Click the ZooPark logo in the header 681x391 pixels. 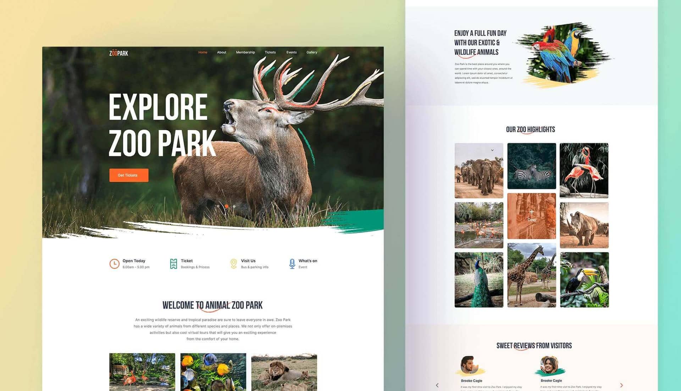(118, 53)
